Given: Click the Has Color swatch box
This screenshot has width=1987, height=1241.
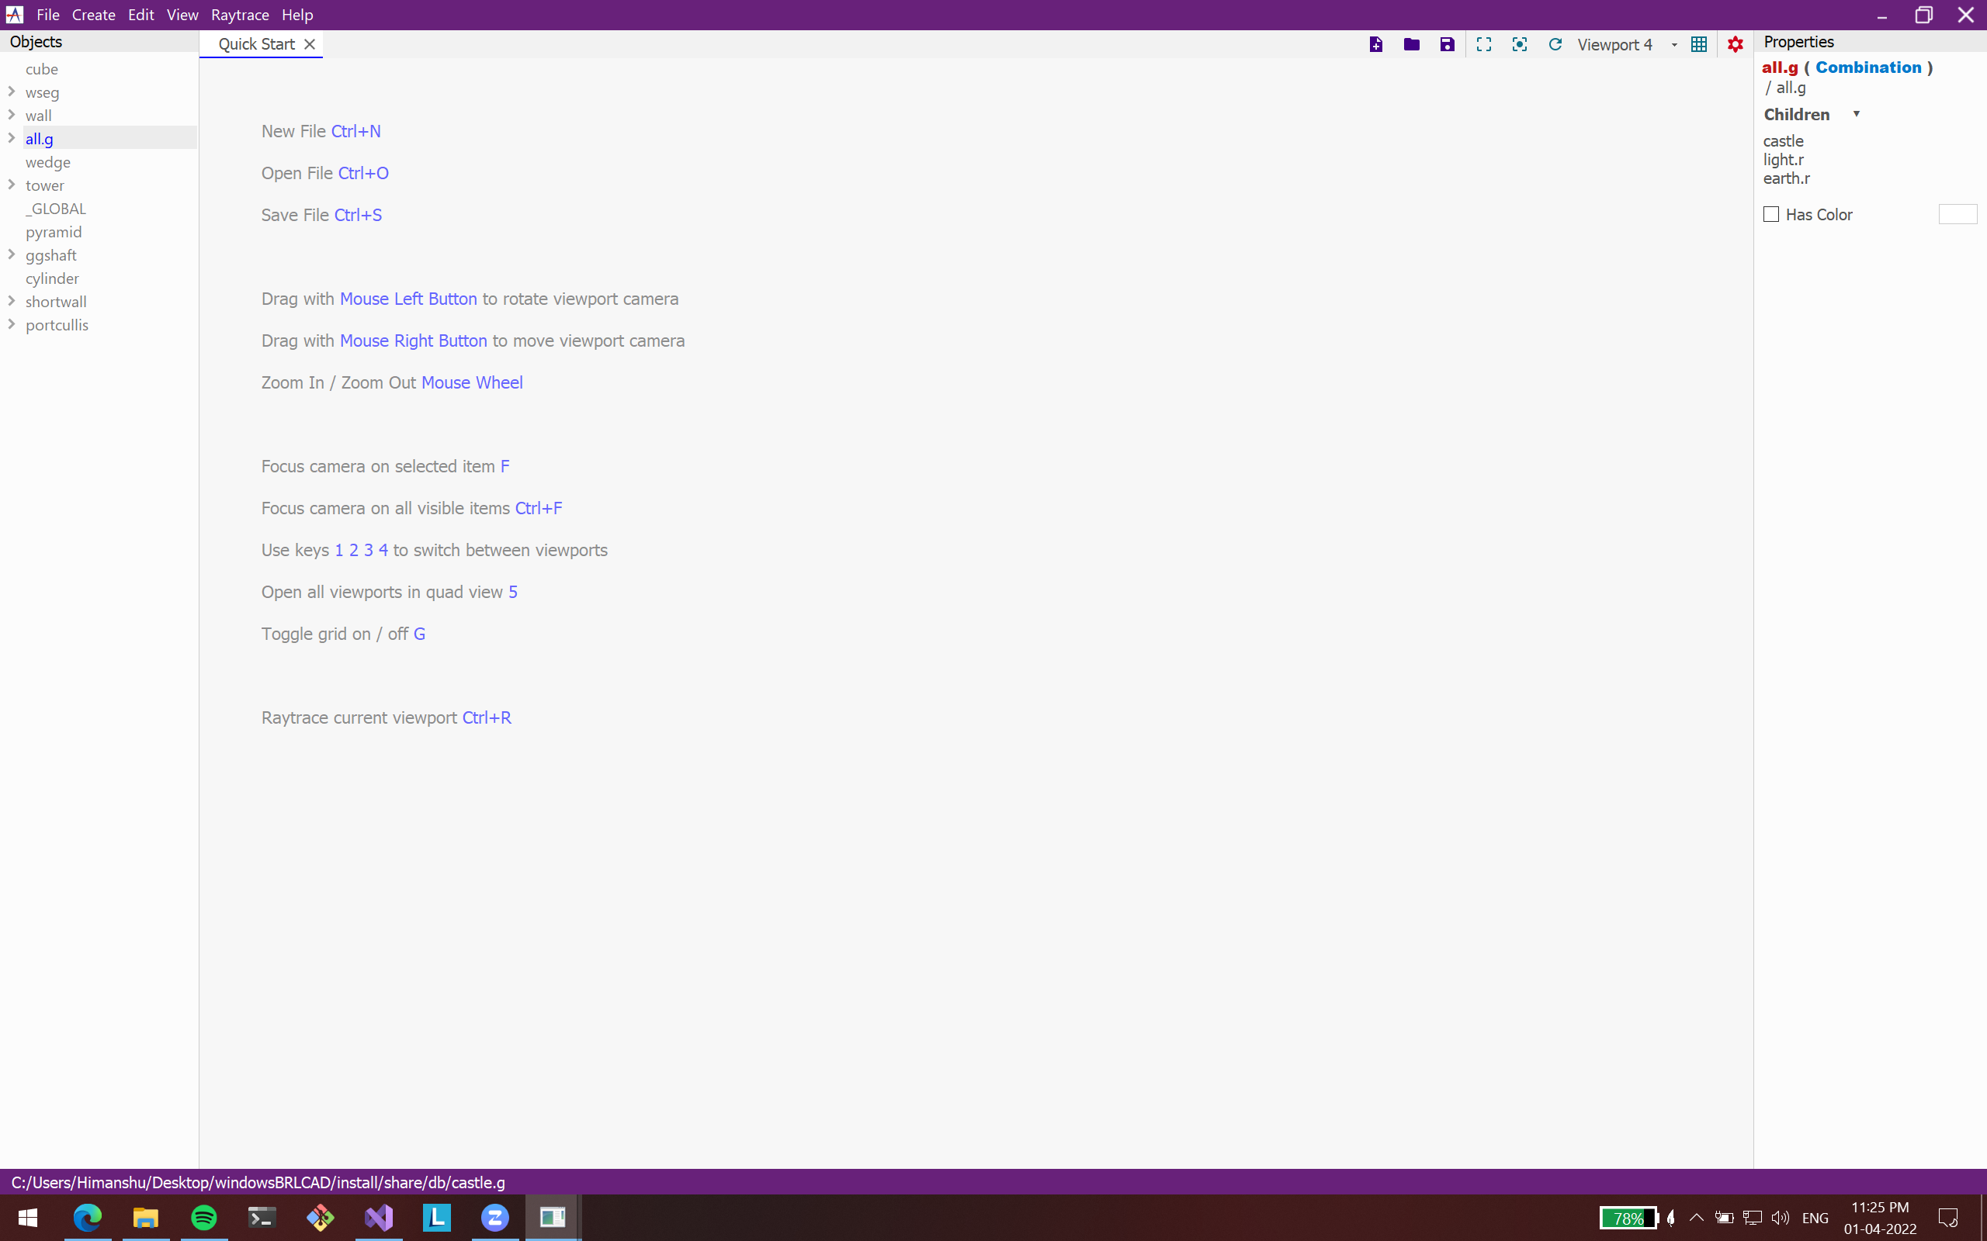Looking at the screenshot, I should tap(1957, 214).
